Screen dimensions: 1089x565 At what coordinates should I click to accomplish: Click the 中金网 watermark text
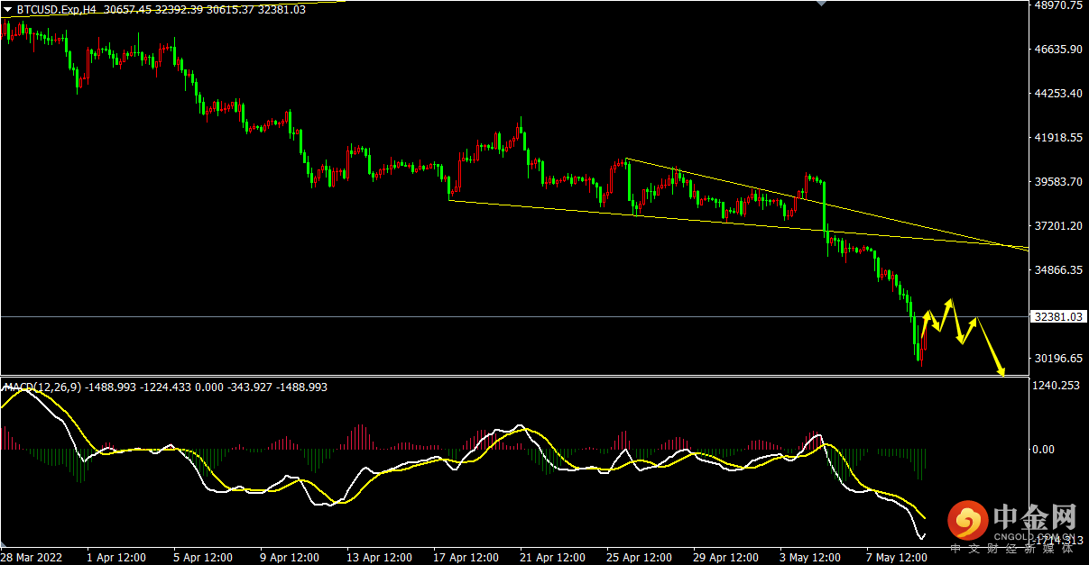pos(1036,517)
